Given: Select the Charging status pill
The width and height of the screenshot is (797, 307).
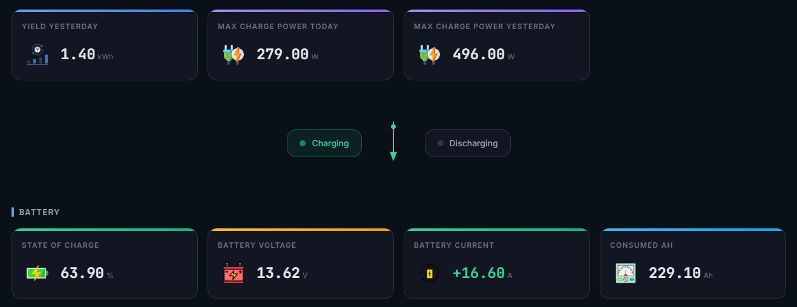Looking at the screenshot, I should point(324,143).
